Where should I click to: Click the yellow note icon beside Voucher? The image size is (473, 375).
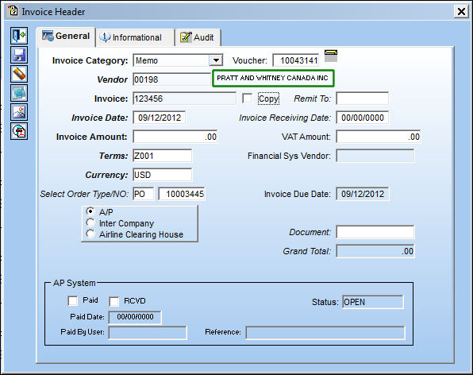331,56
